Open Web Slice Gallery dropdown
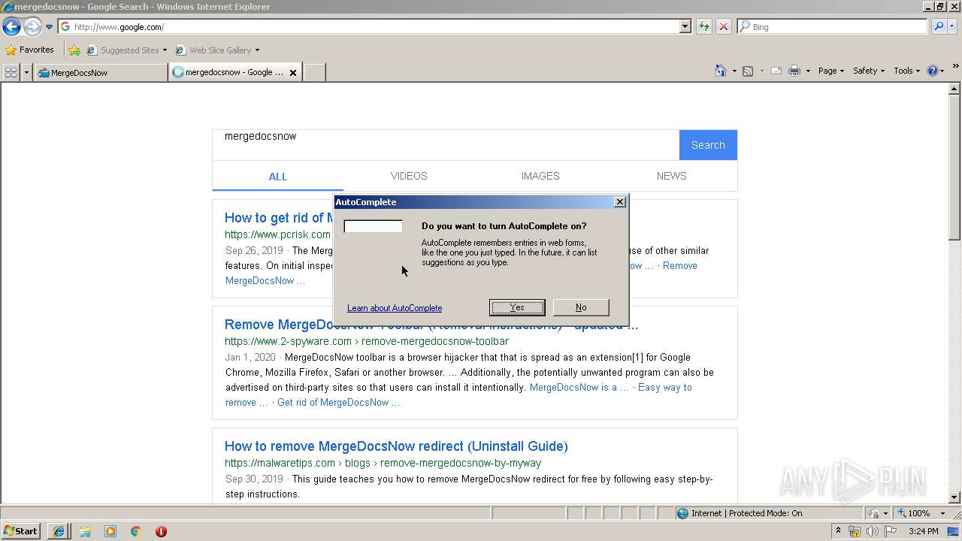Image resolution: width=962 pixels, height=541 pixels. (217, 50)
